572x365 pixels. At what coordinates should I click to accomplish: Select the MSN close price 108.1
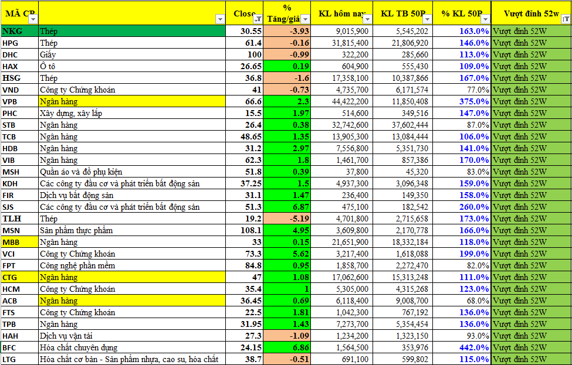pos(245,230)
